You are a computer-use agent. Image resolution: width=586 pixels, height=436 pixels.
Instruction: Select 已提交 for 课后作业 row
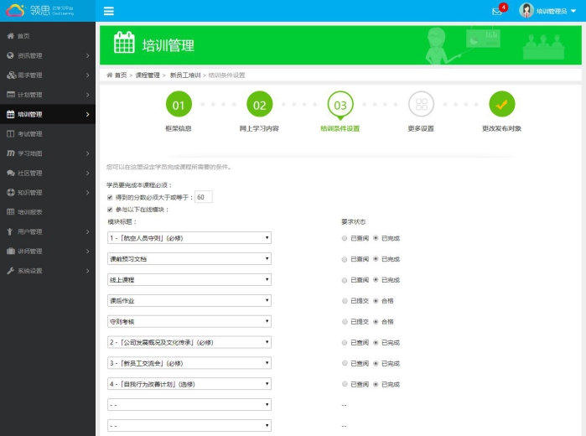click(x=345, y=301)
